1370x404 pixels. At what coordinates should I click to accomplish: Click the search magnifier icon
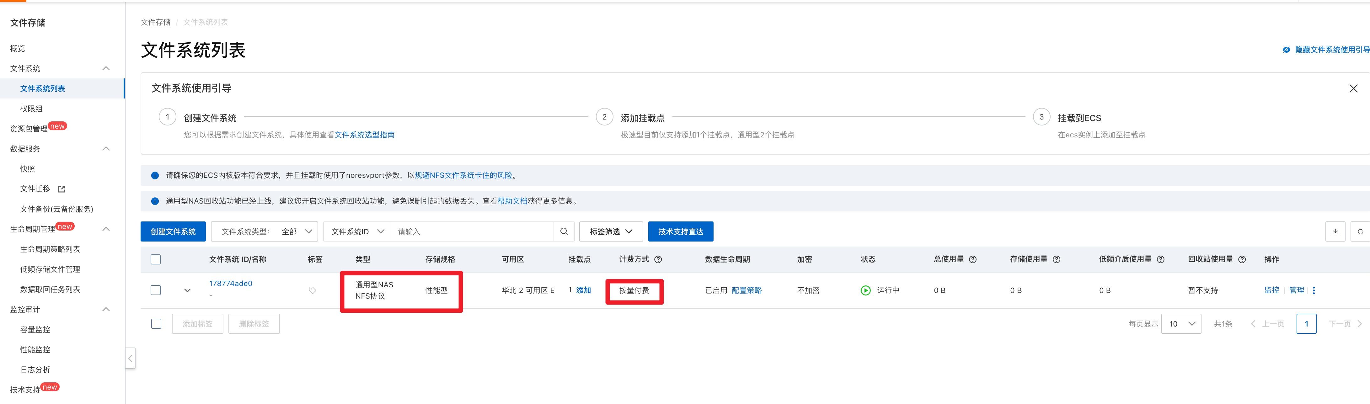(564, 232)
